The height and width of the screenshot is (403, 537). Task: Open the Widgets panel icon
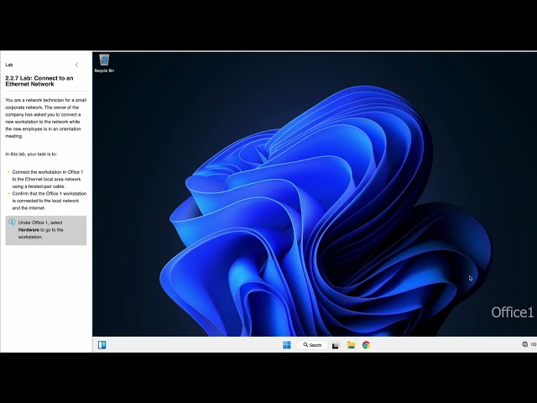point(102,345)
